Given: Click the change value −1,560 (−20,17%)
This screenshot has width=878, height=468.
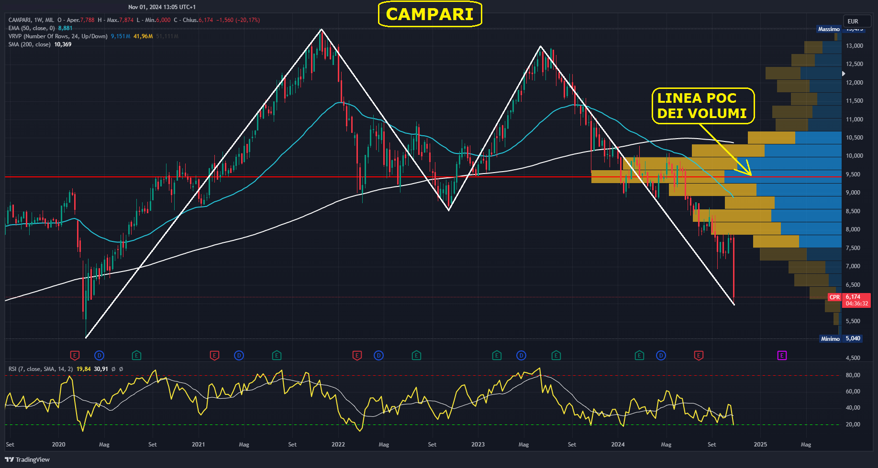Looking at the screenshot, I should coord(238,20).
